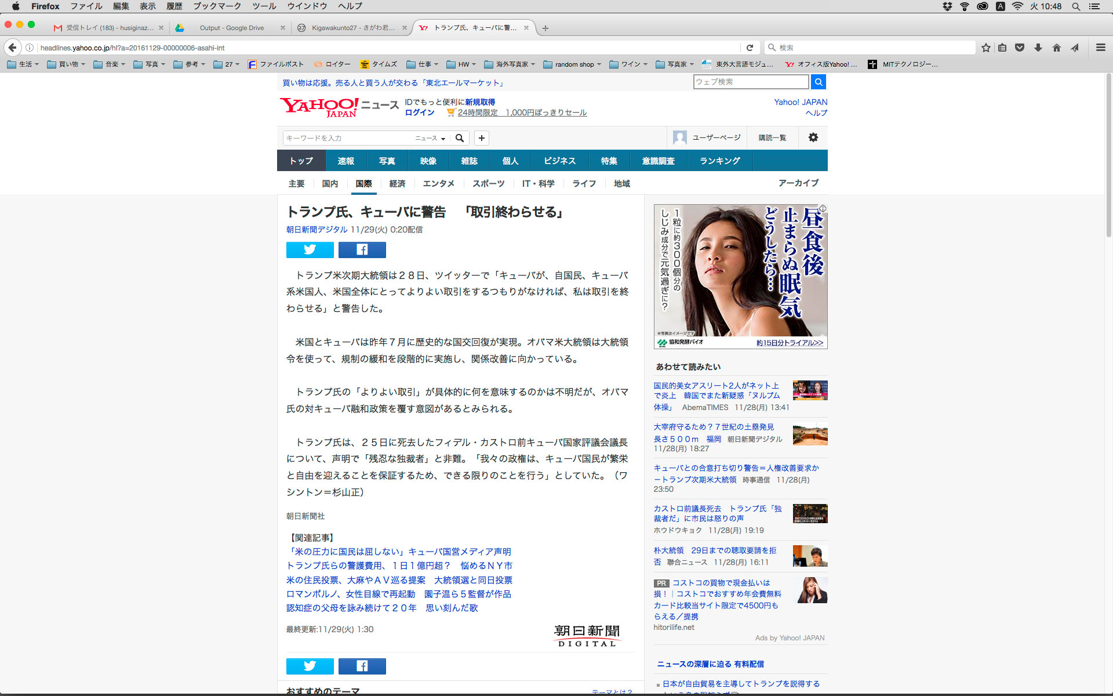This screenshot has width=1113, height=696.
Task: Share the article via the top Twitter button
Action: pos(310,249)
